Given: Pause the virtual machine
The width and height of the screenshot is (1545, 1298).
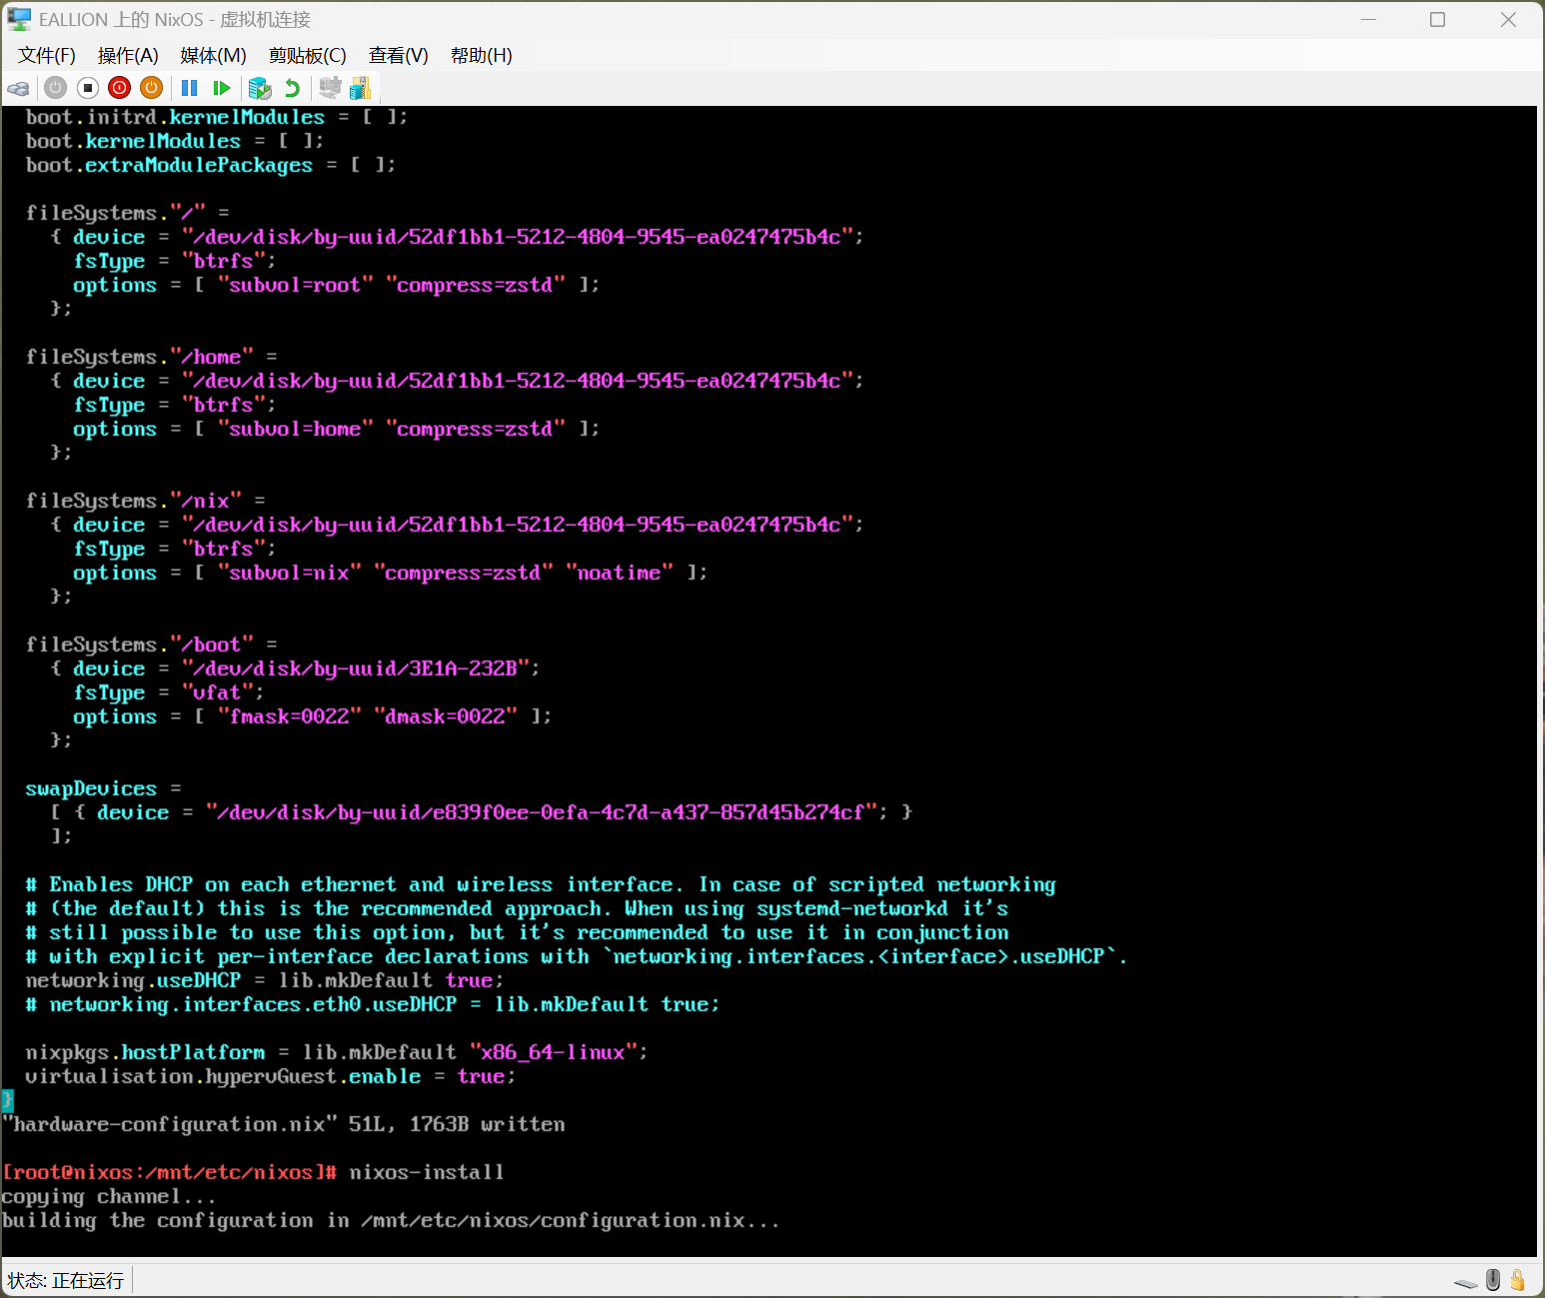Looking at the screenshot, I should 189,88.
